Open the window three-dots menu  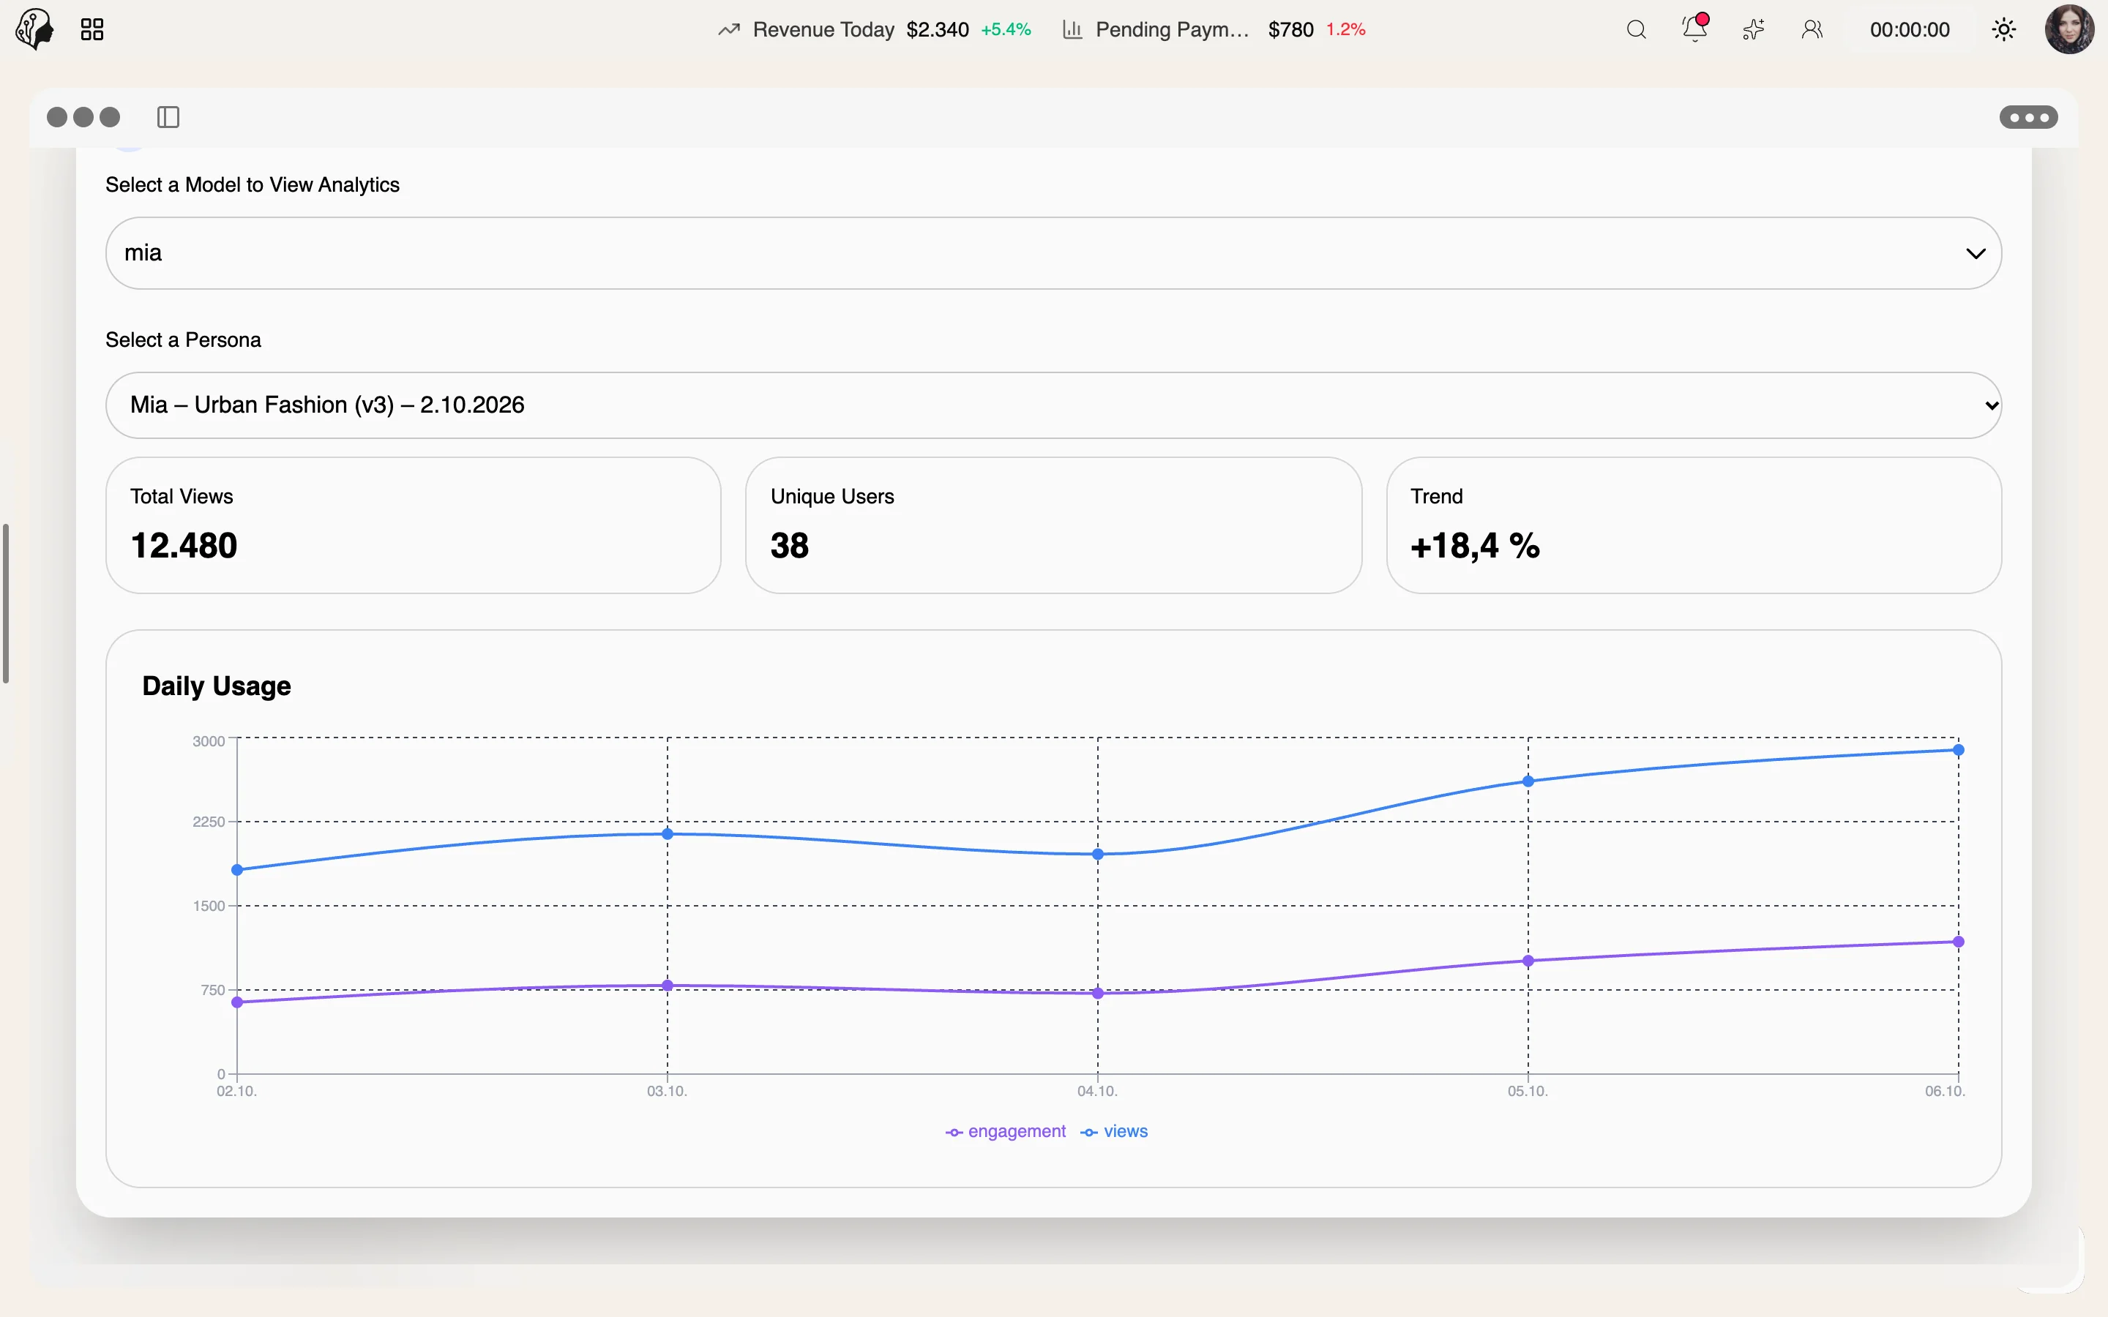tap(2029, 117)
